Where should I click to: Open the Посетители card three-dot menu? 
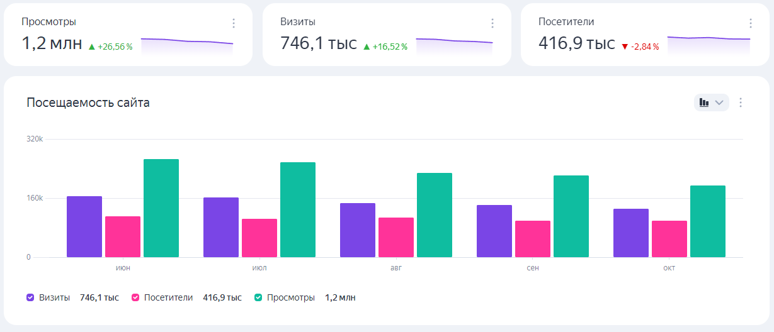click(751, 23)
